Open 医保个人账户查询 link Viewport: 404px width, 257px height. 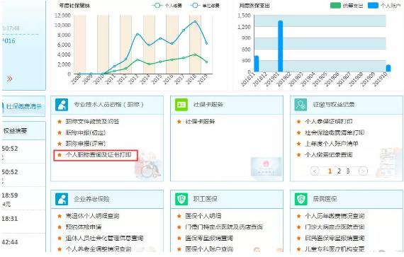pyautogui.click(x=209, y=249)
